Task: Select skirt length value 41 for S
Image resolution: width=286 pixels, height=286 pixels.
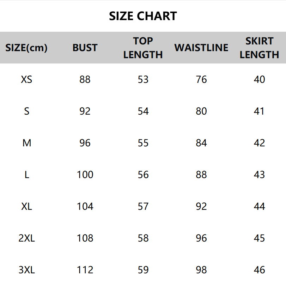Action: 259,111
